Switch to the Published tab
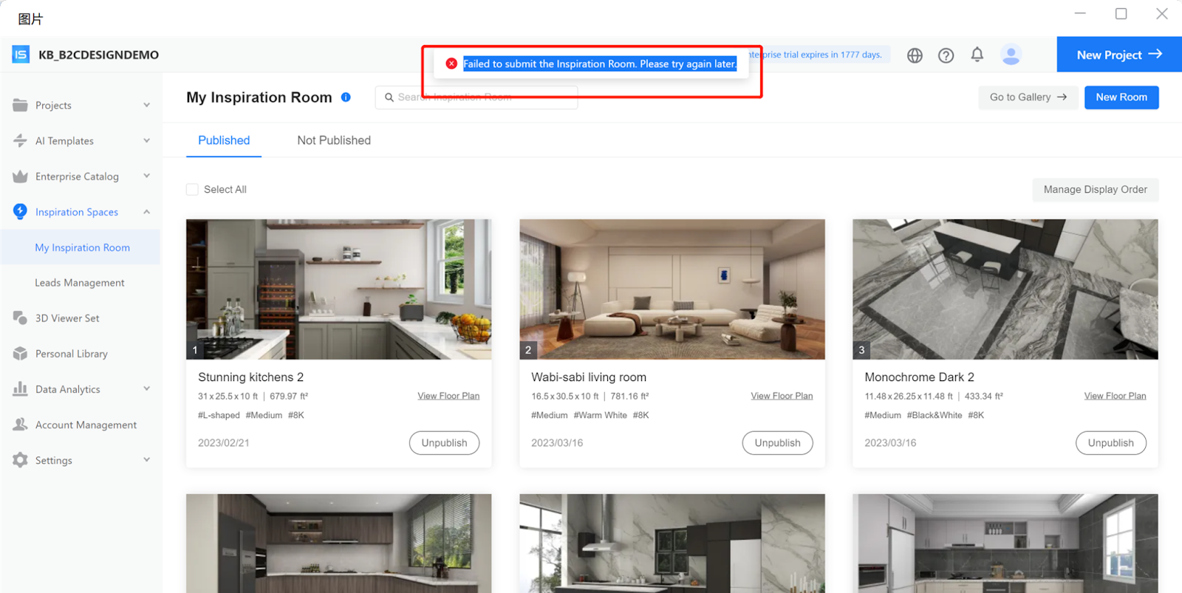Viewport: 1182px width, 593px height. 224,140
